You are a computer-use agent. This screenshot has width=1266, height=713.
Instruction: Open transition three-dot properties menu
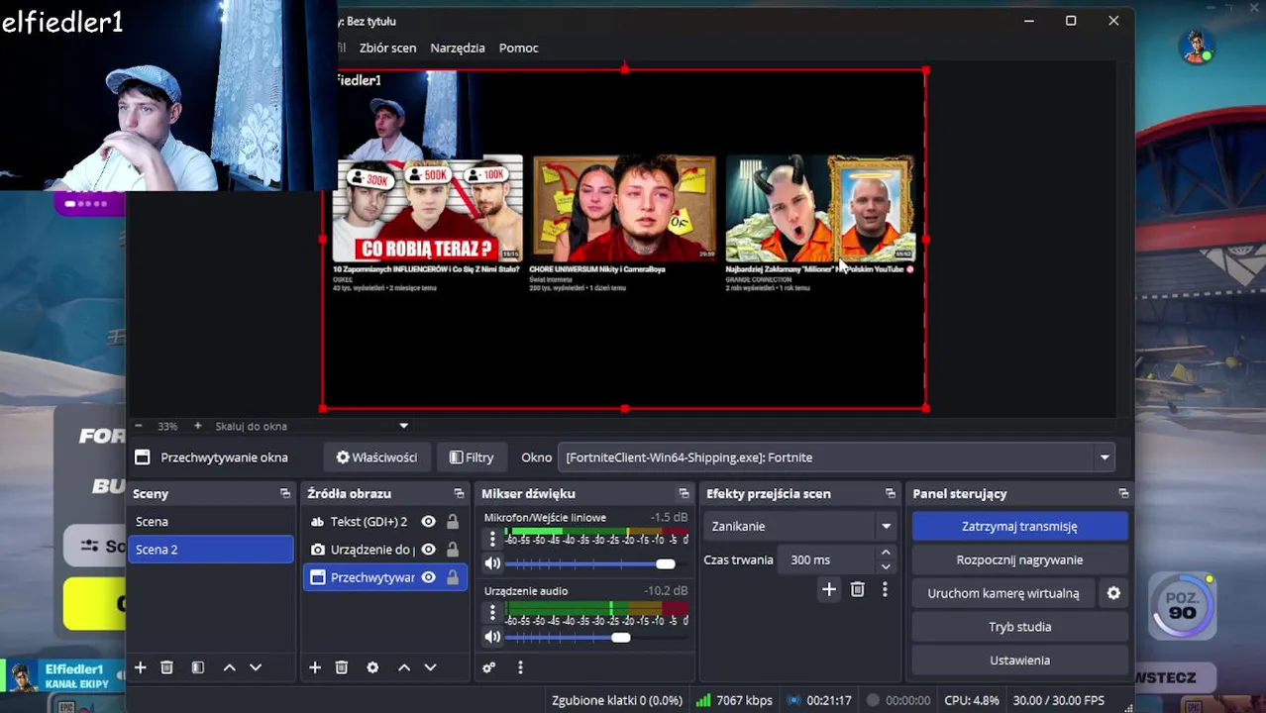(885, 589)
